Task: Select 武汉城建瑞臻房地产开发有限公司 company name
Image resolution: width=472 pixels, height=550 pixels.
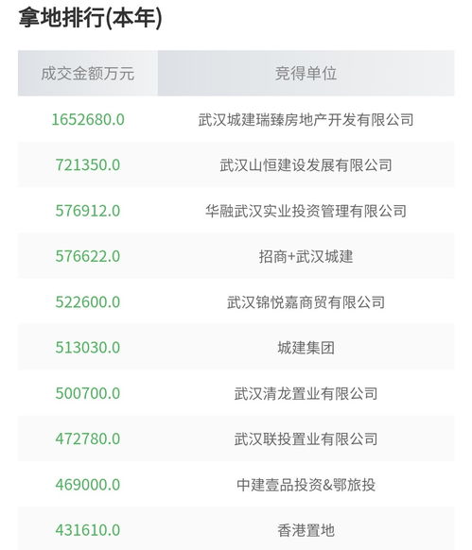Action: [x=306, y=120]
